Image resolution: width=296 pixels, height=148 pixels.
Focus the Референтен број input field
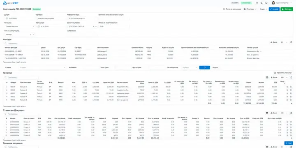pos(82,18)
